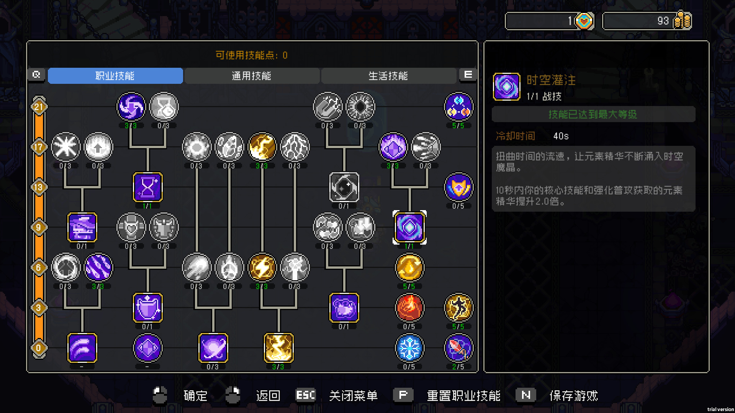Select the blue snowflake skill showing 0/5
This screenshot has width=735, height=413.
409,348
